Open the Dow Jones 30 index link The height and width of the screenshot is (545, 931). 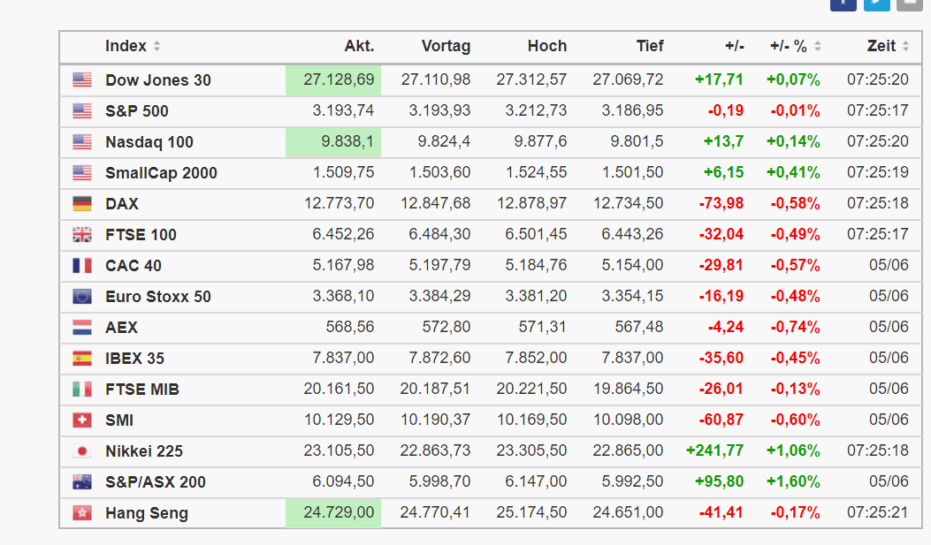click(158, 80)
